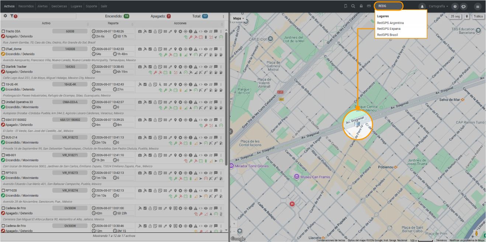This screenshot has width=486, height=242.
Task: Click the REDG search field
Action: [389, 6]
